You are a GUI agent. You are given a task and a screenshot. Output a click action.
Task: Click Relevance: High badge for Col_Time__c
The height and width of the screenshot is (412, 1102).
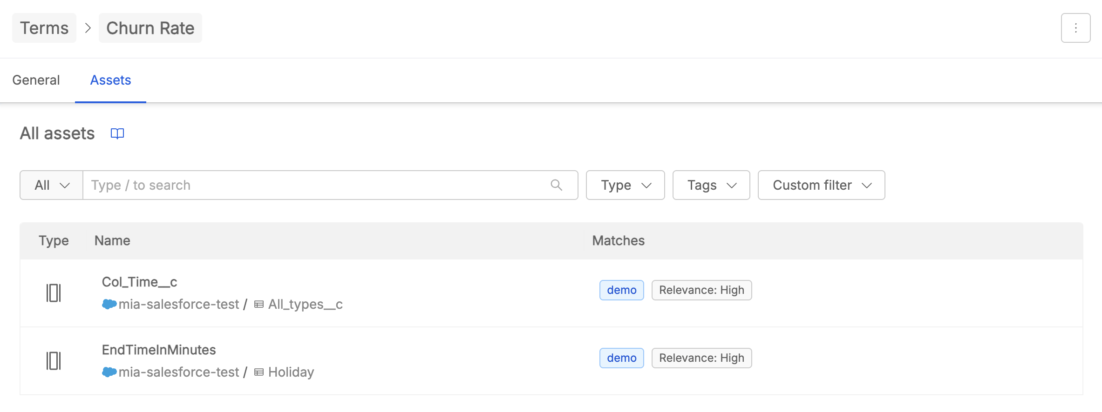(701, 290)
